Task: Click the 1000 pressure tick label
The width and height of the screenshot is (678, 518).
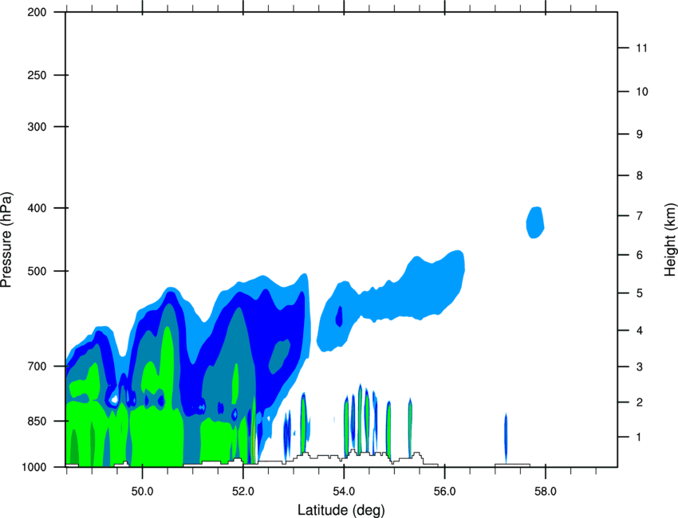Action: [x=34, y=467]
